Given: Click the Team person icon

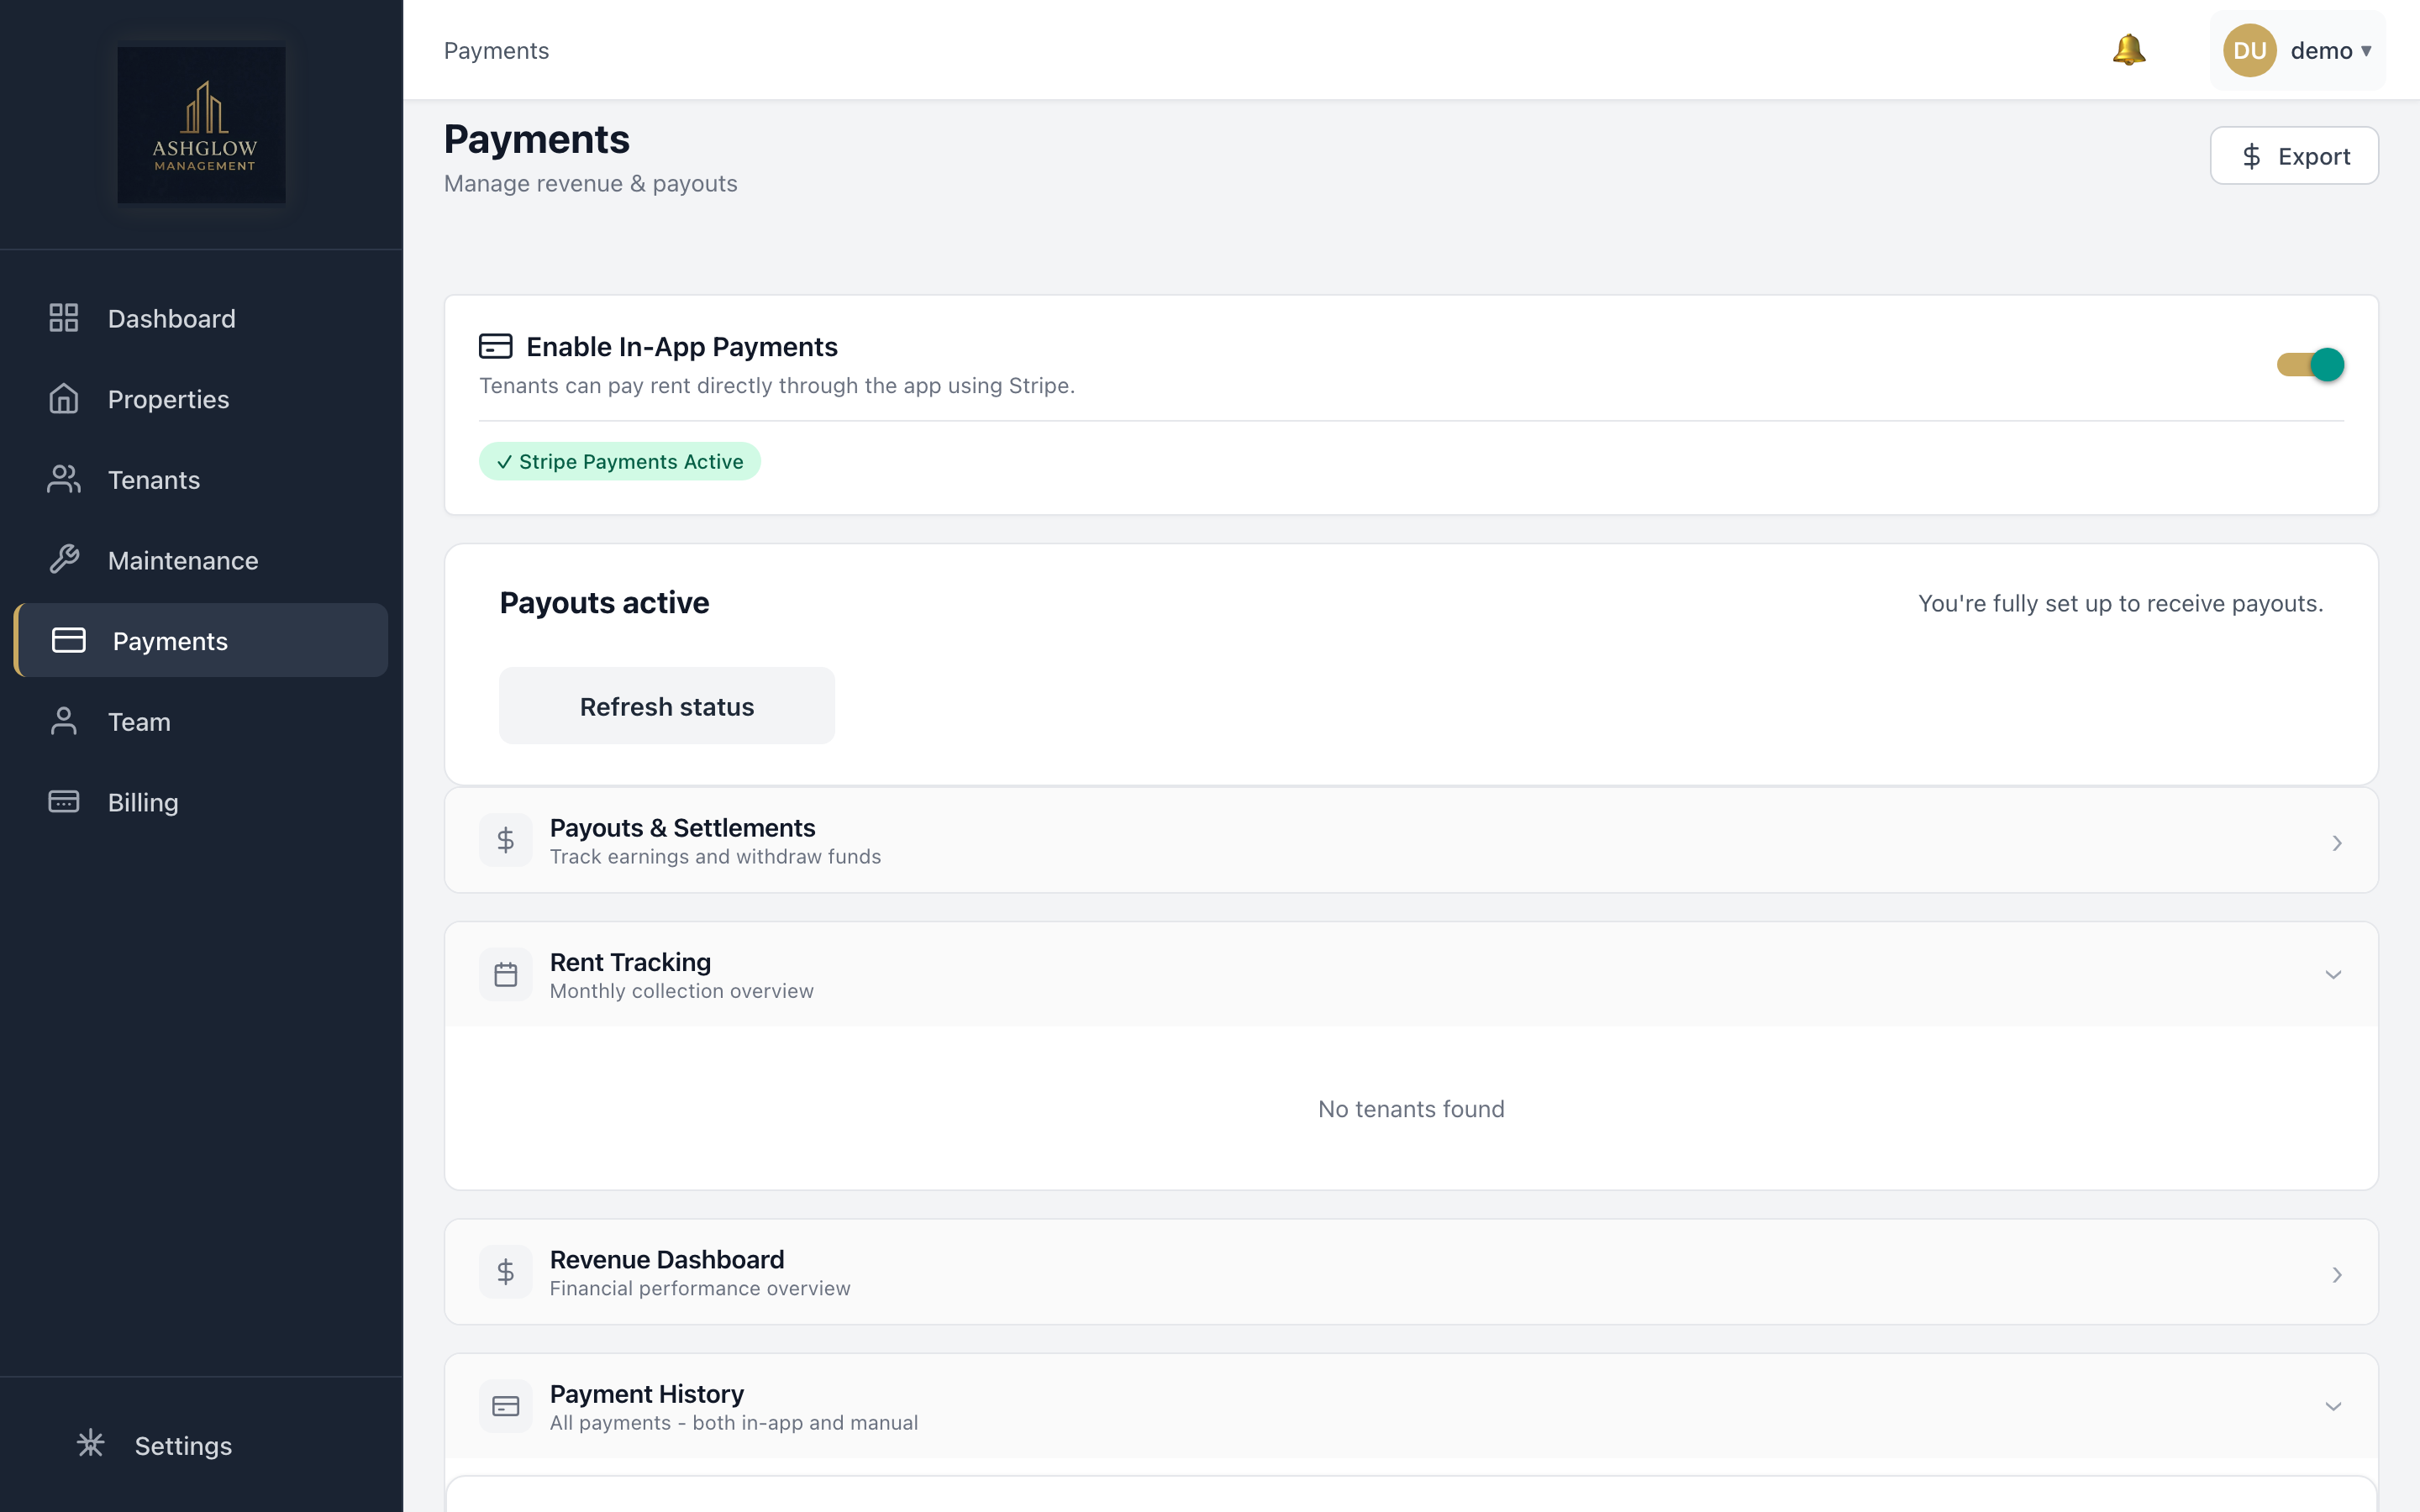Looking at the screenshot, I should pos(64,721).
